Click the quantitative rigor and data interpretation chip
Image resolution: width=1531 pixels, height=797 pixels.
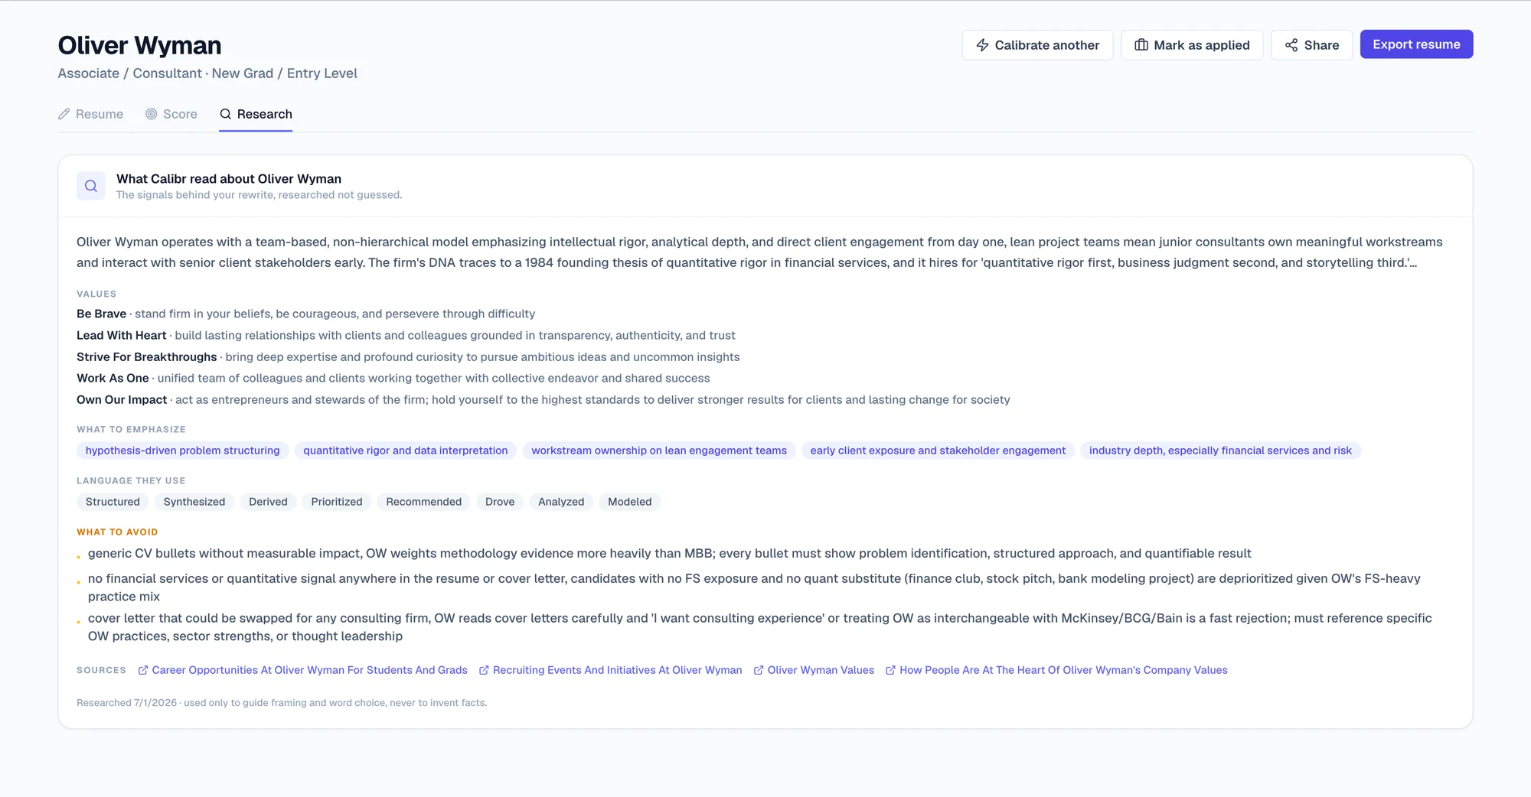pos(406,451)
